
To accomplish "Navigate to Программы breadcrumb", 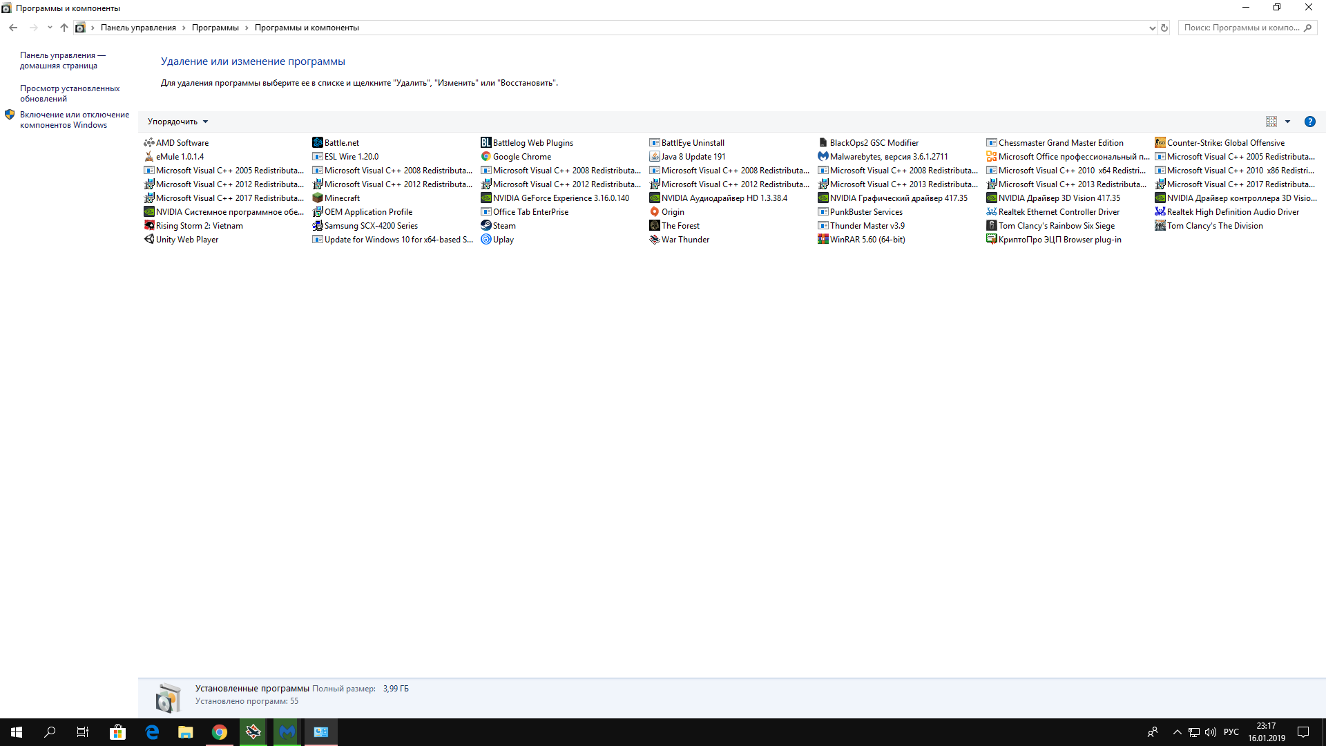I will coord(215,28).
